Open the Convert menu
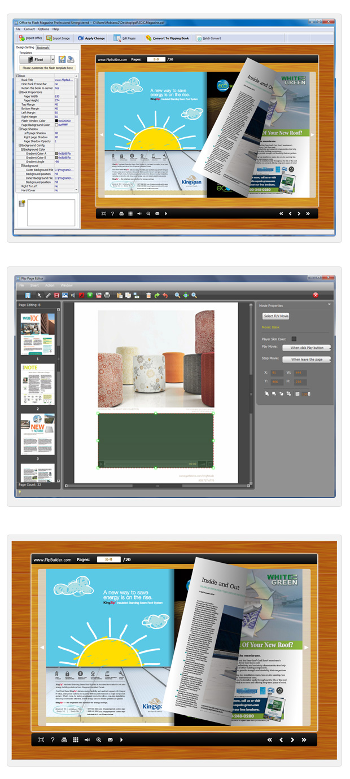 [x=29, y=29]
